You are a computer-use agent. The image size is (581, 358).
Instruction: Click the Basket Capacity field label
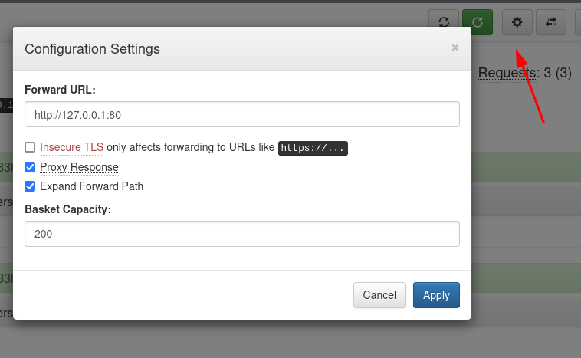(x=67, y=209)
